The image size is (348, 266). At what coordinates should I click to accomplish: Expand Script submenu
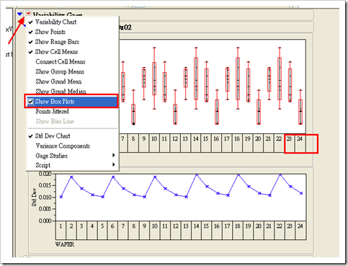point(73,165)
